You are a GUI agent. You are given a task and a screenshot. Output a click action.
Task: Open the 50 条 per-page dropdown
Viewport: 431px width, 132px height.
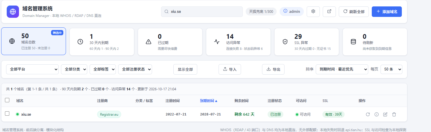pyautogui.click(x=391, y=69)
